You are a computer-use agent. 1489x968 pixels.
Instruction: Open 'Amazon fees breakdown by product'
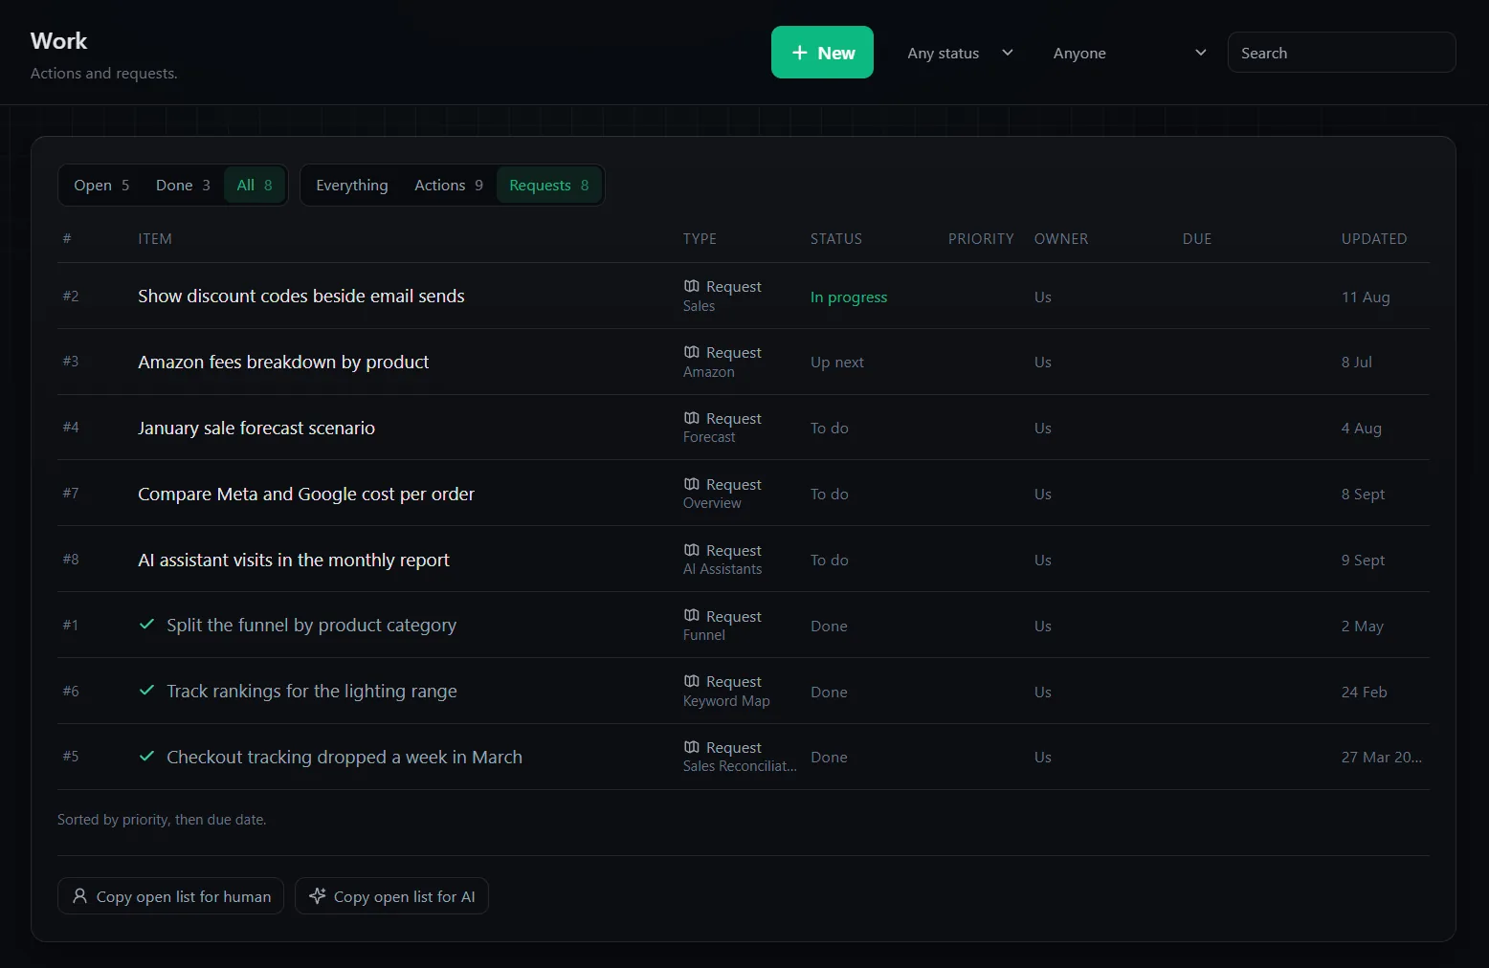[283, 363]
